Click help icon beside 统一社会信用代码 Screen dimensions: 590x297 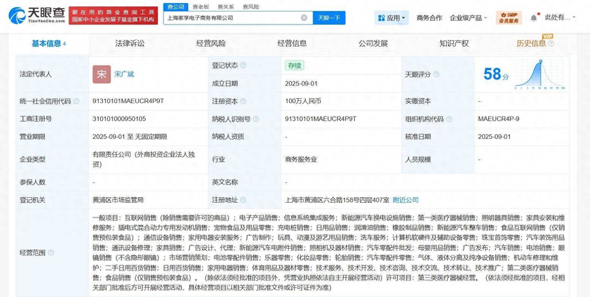(76, 101)
